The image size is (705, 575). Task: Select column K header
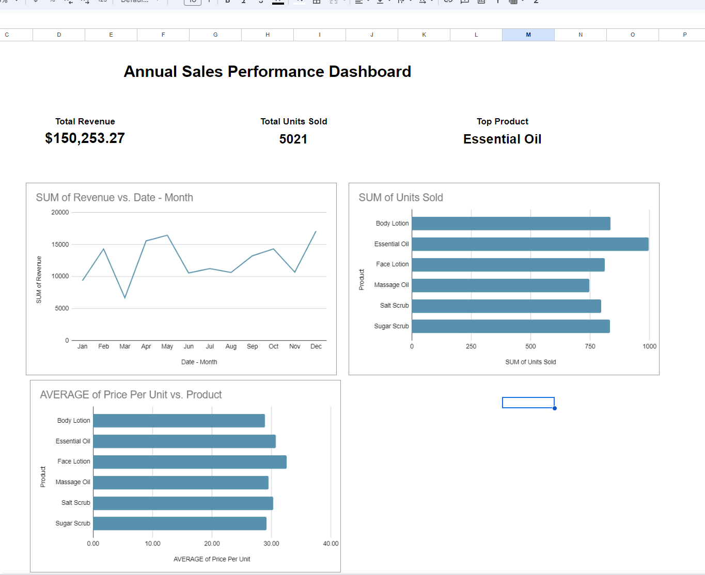(x=424, y=35)
